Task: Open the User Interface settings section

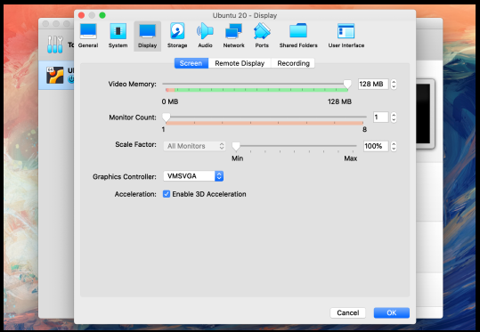Action: click(x=346, y=36)
